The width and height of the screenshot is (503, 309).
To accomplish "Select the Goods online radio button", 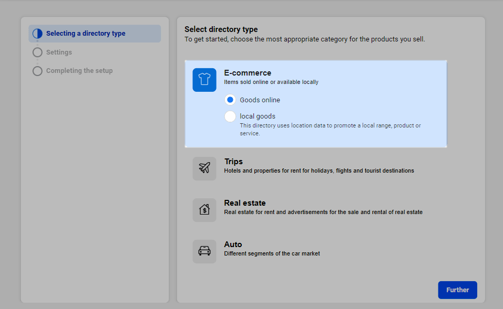I will click(x=230, y=100).
